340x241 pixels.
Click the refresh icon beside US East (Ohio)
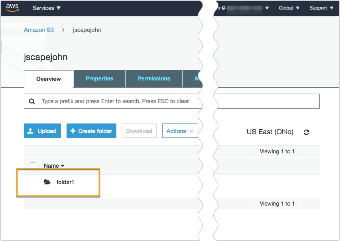pyautogui.click(x=306, y=132)
